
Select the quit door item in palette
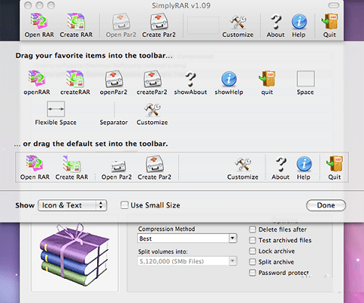[267, 83]
